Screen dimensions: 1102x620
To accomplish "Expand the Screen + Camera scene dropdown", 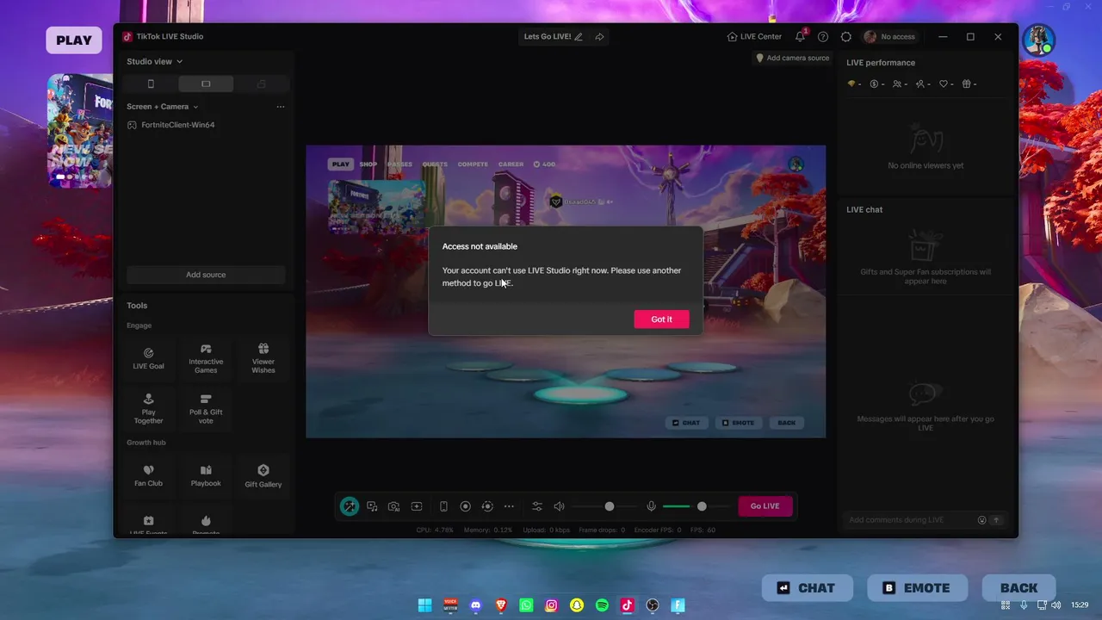I will pos(162,107).
